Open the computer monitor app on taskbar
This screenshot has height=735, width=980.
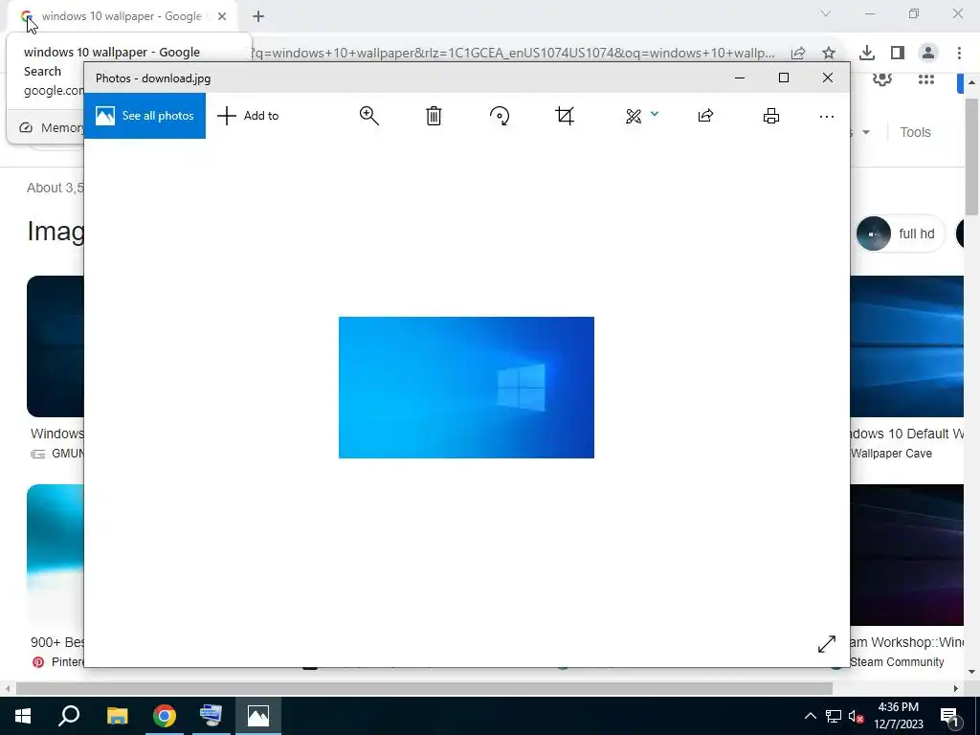211,716
